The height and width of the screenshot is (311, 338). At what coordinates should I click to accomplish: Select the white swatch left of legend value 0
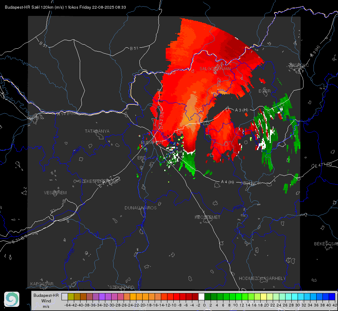coord(201,296)
